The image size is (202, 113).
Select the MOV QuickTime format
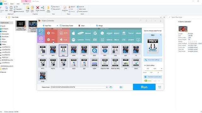tap(94, 50)
